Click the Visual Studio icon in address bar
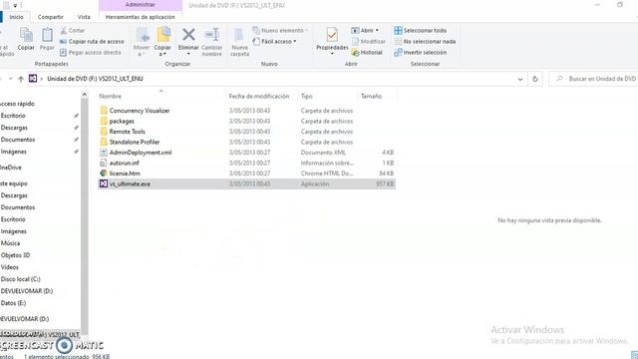 33,79
